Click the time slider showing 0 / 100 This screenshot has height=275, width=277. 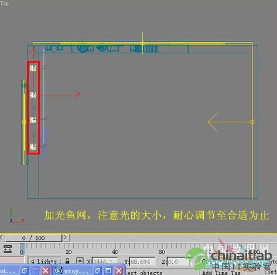(x=33, y=238)
